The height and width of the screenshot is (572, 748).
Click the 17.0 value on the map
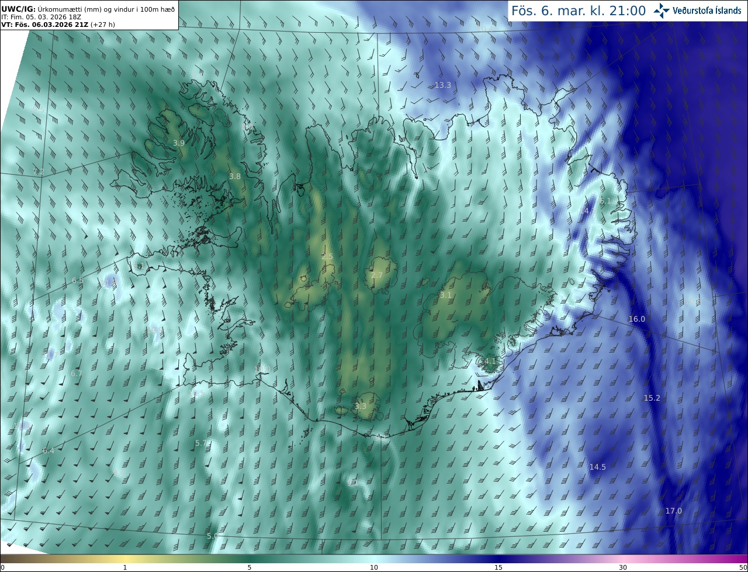[674, 511]
